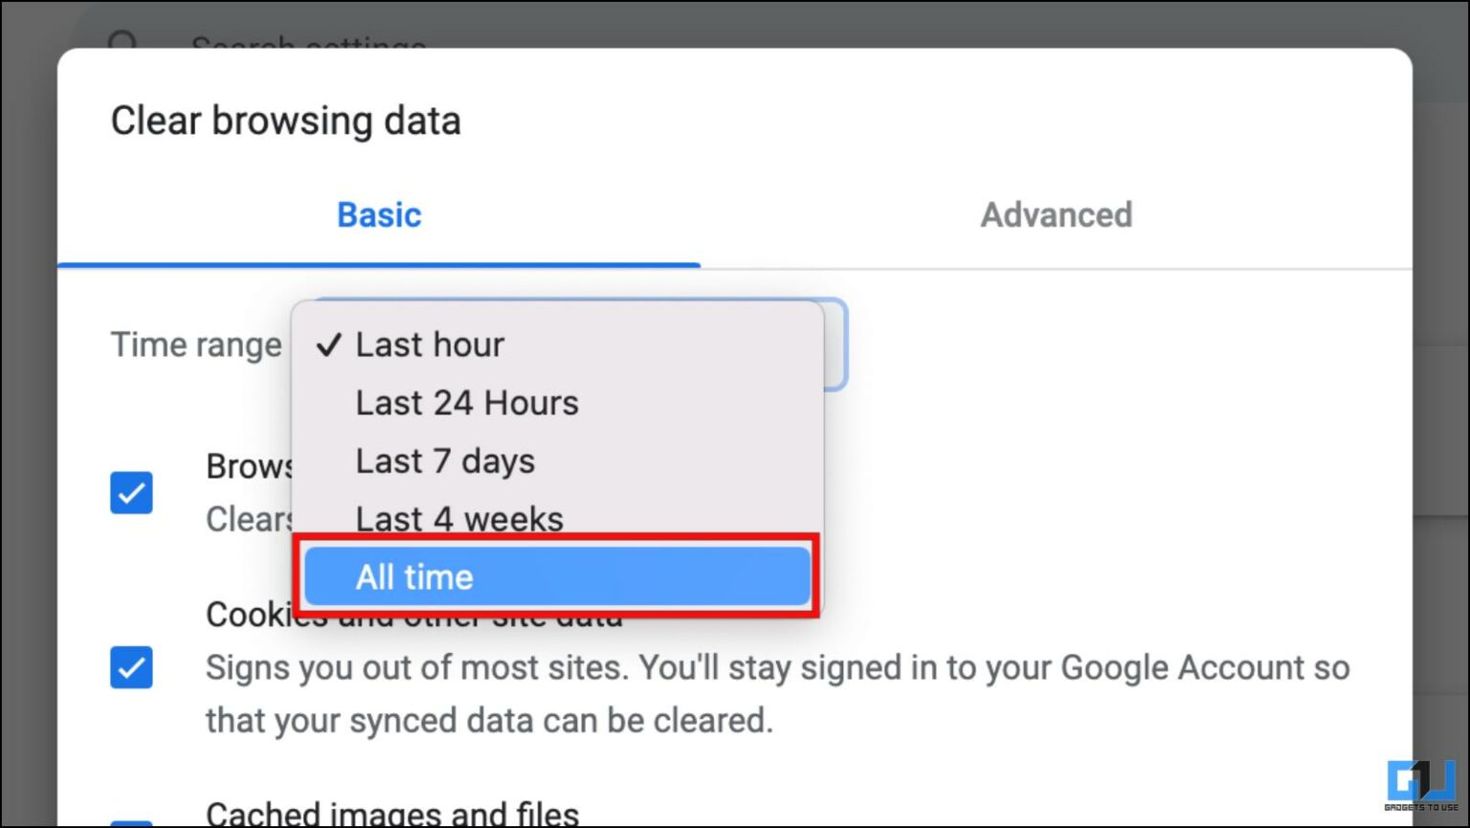The image size is (1470, 828).
Task: Click the "Clear browsing data" dialog title
Action: (x=286, y=121)
